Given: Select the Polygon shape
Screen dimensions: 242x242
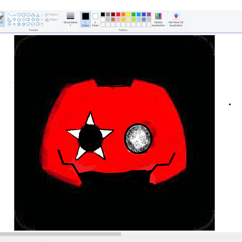Looking at the screenshot, I should tap(33, 15).
